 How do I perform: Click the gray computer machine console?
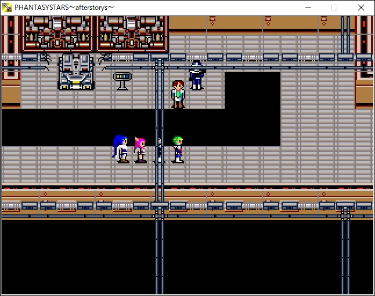point(76,72)
